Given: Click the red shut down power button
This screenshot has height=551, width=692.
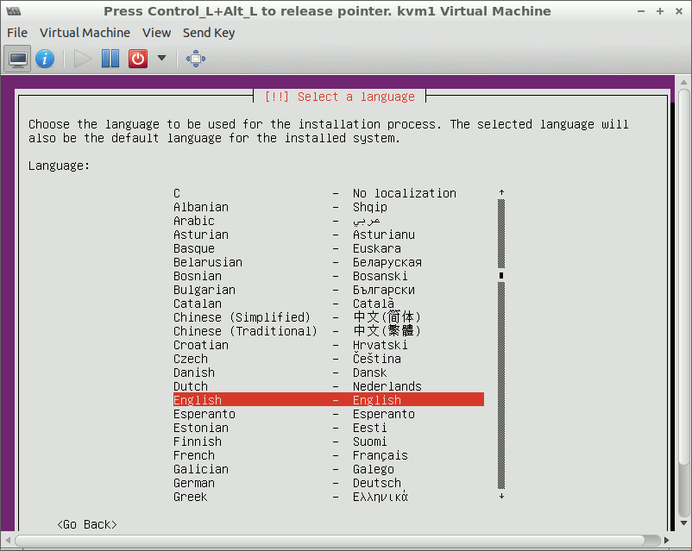Looking at the screenshot, I should (138, 59).
